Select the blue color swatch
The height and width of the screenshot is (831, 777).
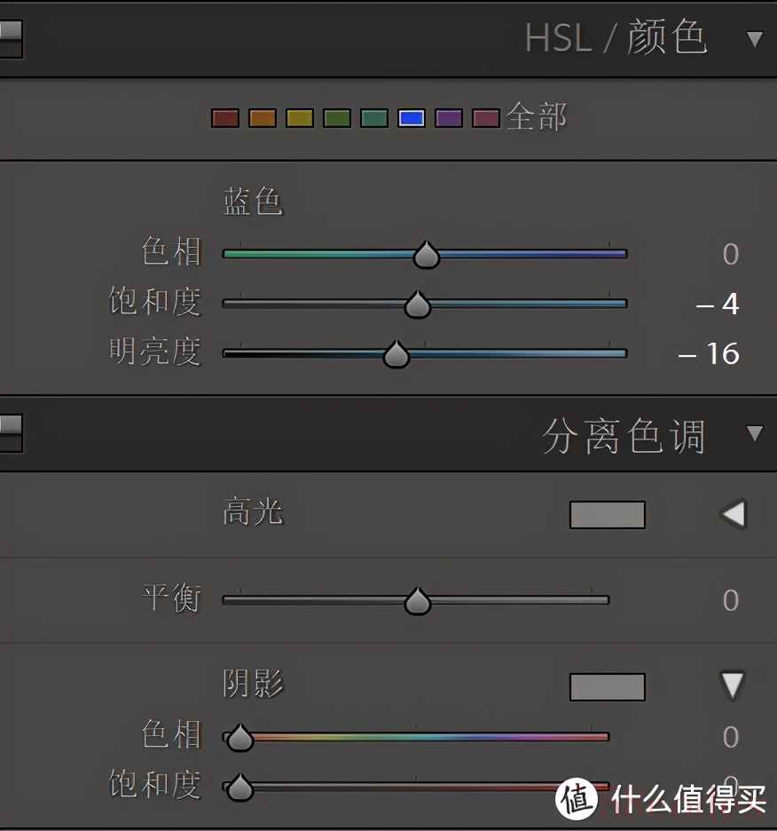(x=412, y=118)
